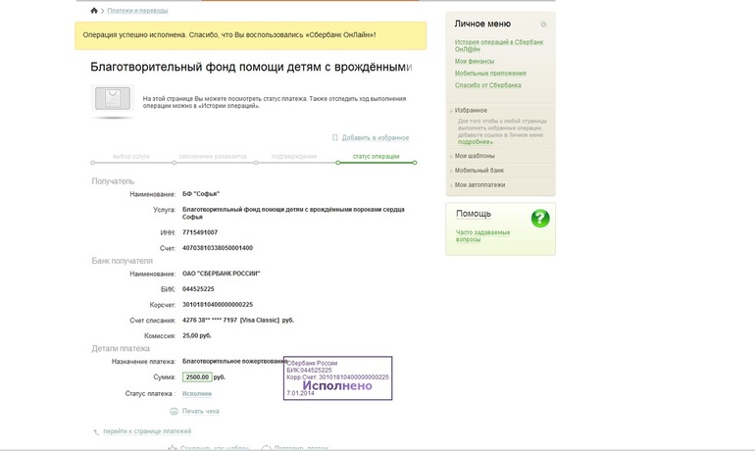Screen dimensions: 755x451
Task: Click the 2500.00 amount field
Action: tap(197, 376)
